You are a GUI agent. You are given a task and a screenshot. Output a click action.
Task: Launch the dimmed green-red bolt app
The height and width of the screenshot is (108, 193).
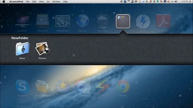coord(103,87)
